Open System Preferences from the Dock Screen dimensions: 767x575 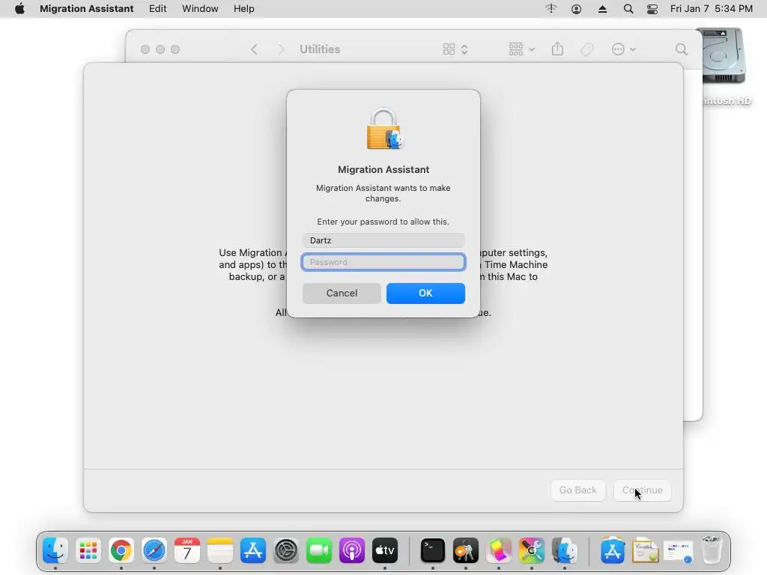click(x=286, y=550)
